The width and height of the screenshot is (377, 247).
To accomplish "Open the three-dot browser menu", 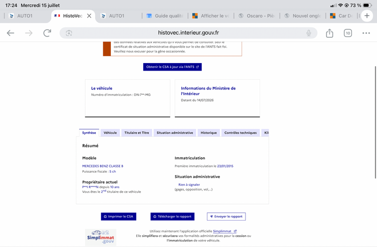I will [366, 33].
